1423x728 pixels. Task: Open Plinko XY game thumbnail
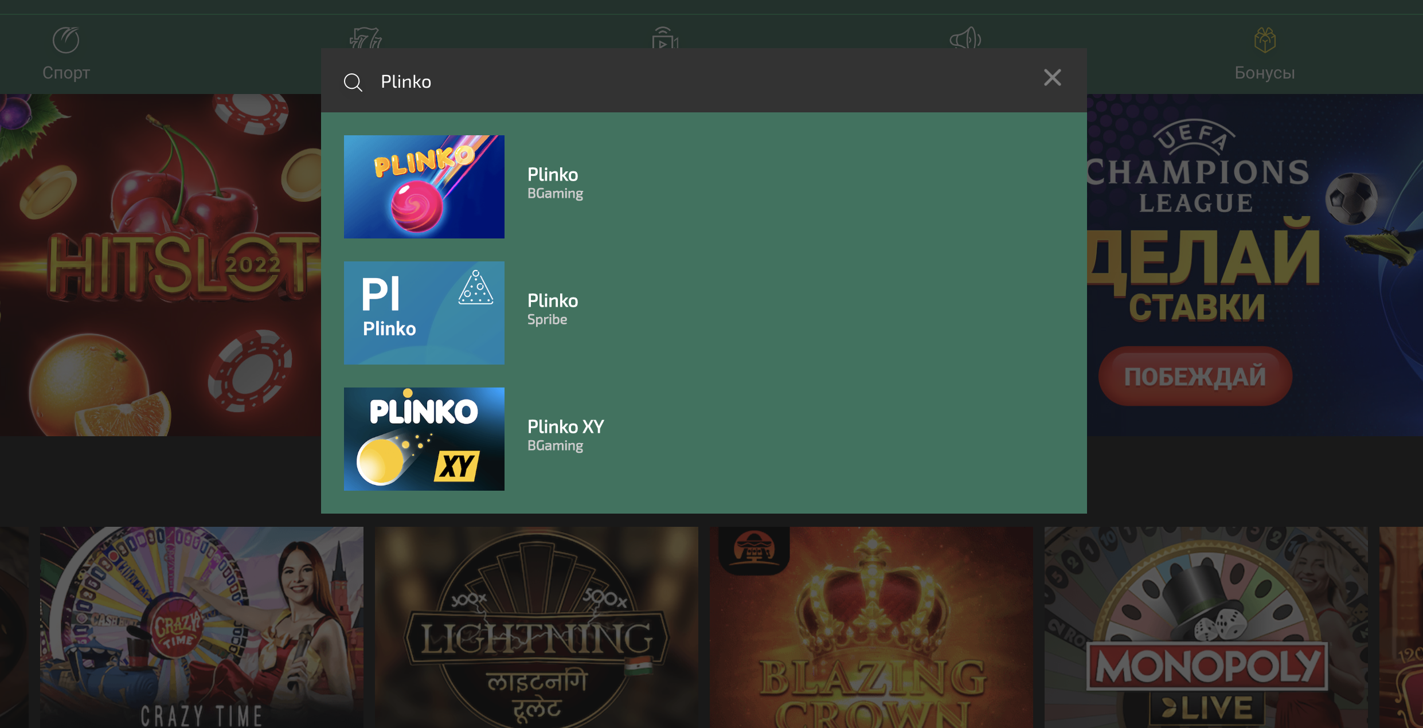(424, 439)
